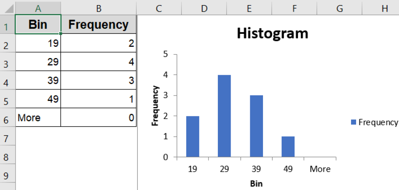Click the fill handle of cell A1
The height and width of the screenshot is (190, 399).
click(61, 33)
